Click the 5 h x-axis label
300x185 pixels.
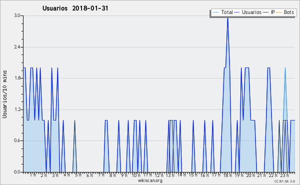pos(78,175)
